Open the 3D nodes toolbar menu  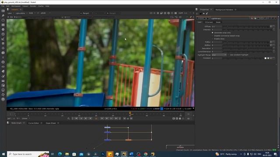tap(3, 53)
